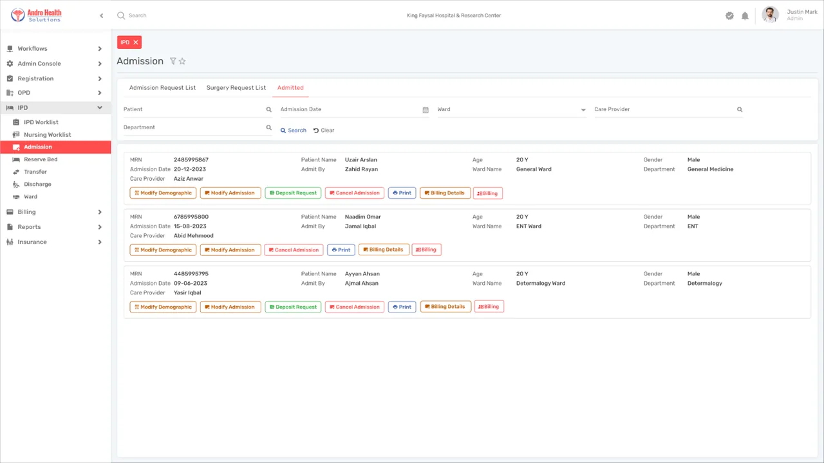Collapse sidebar with the left chevron
The width and height of the screenshot is (824, 463).
pyautogui.click(x=101, y=15)
